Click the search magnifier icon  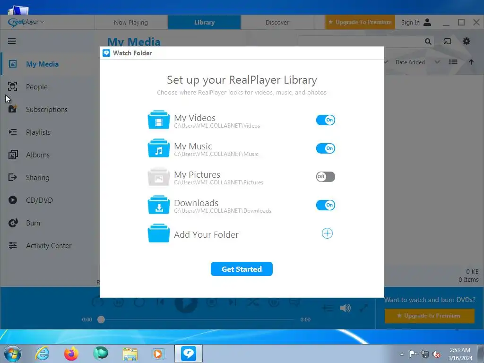[x=428, y=42]
